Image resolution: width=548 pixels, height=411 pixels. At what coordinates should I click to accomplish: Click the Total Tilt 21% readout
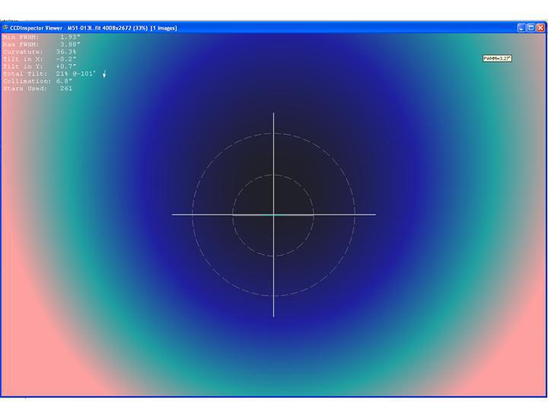click(49, 74)
